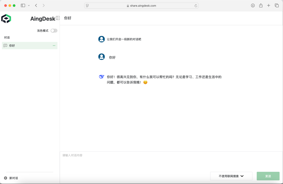Toggle the 浅色模式 light mode switch
283x184 pixels.
(x=54, y=31)
